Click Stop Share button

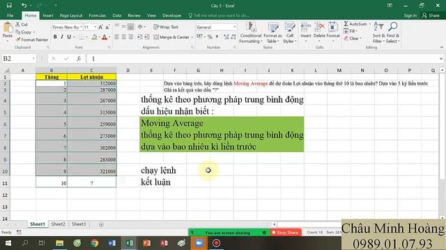(286, 233)
